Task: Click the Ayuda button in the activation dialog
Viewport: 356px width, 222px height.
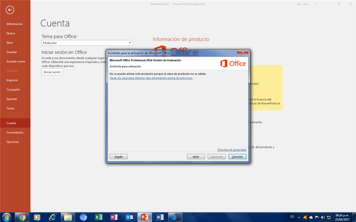Action: tap(119, 156)
